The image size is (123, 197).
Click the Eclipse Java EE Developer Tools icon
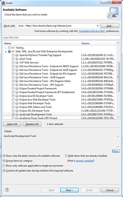point(17,96)
